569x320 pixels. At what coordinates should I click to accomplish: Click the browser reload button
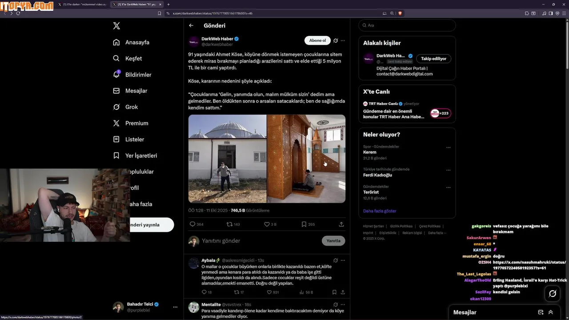18,13
